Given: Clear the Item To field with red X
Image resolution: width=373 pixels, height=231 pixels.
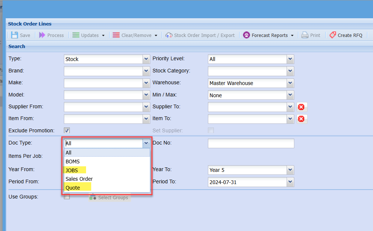Looking at the screenshot, I should [301, 119].
